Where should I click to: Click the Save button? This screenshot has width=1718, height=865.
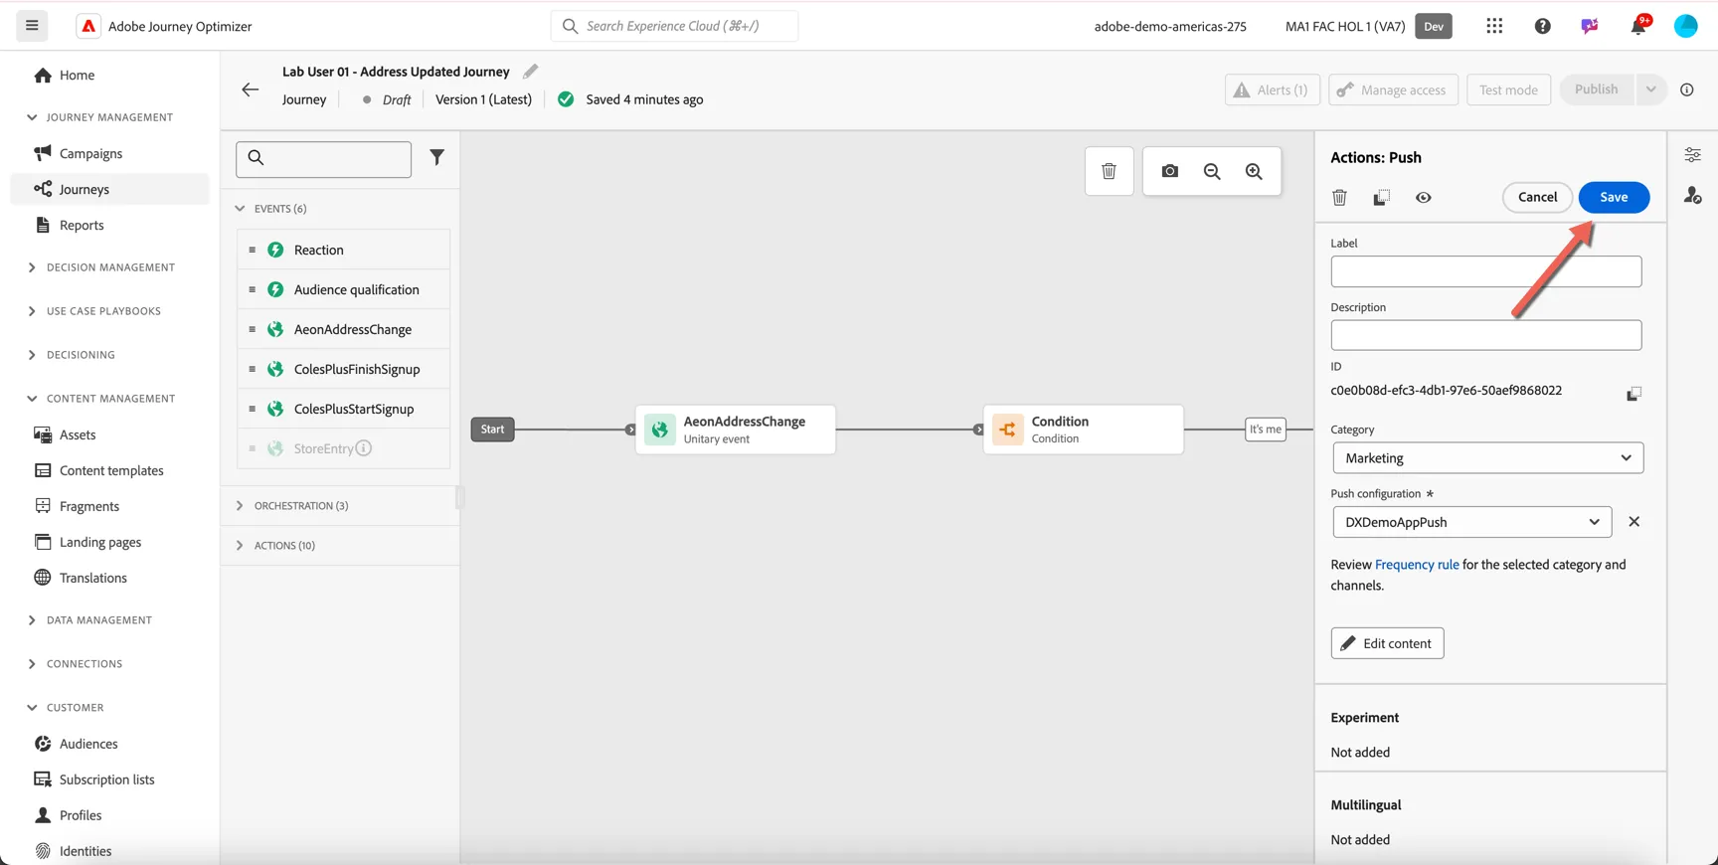click(1614, 197)
